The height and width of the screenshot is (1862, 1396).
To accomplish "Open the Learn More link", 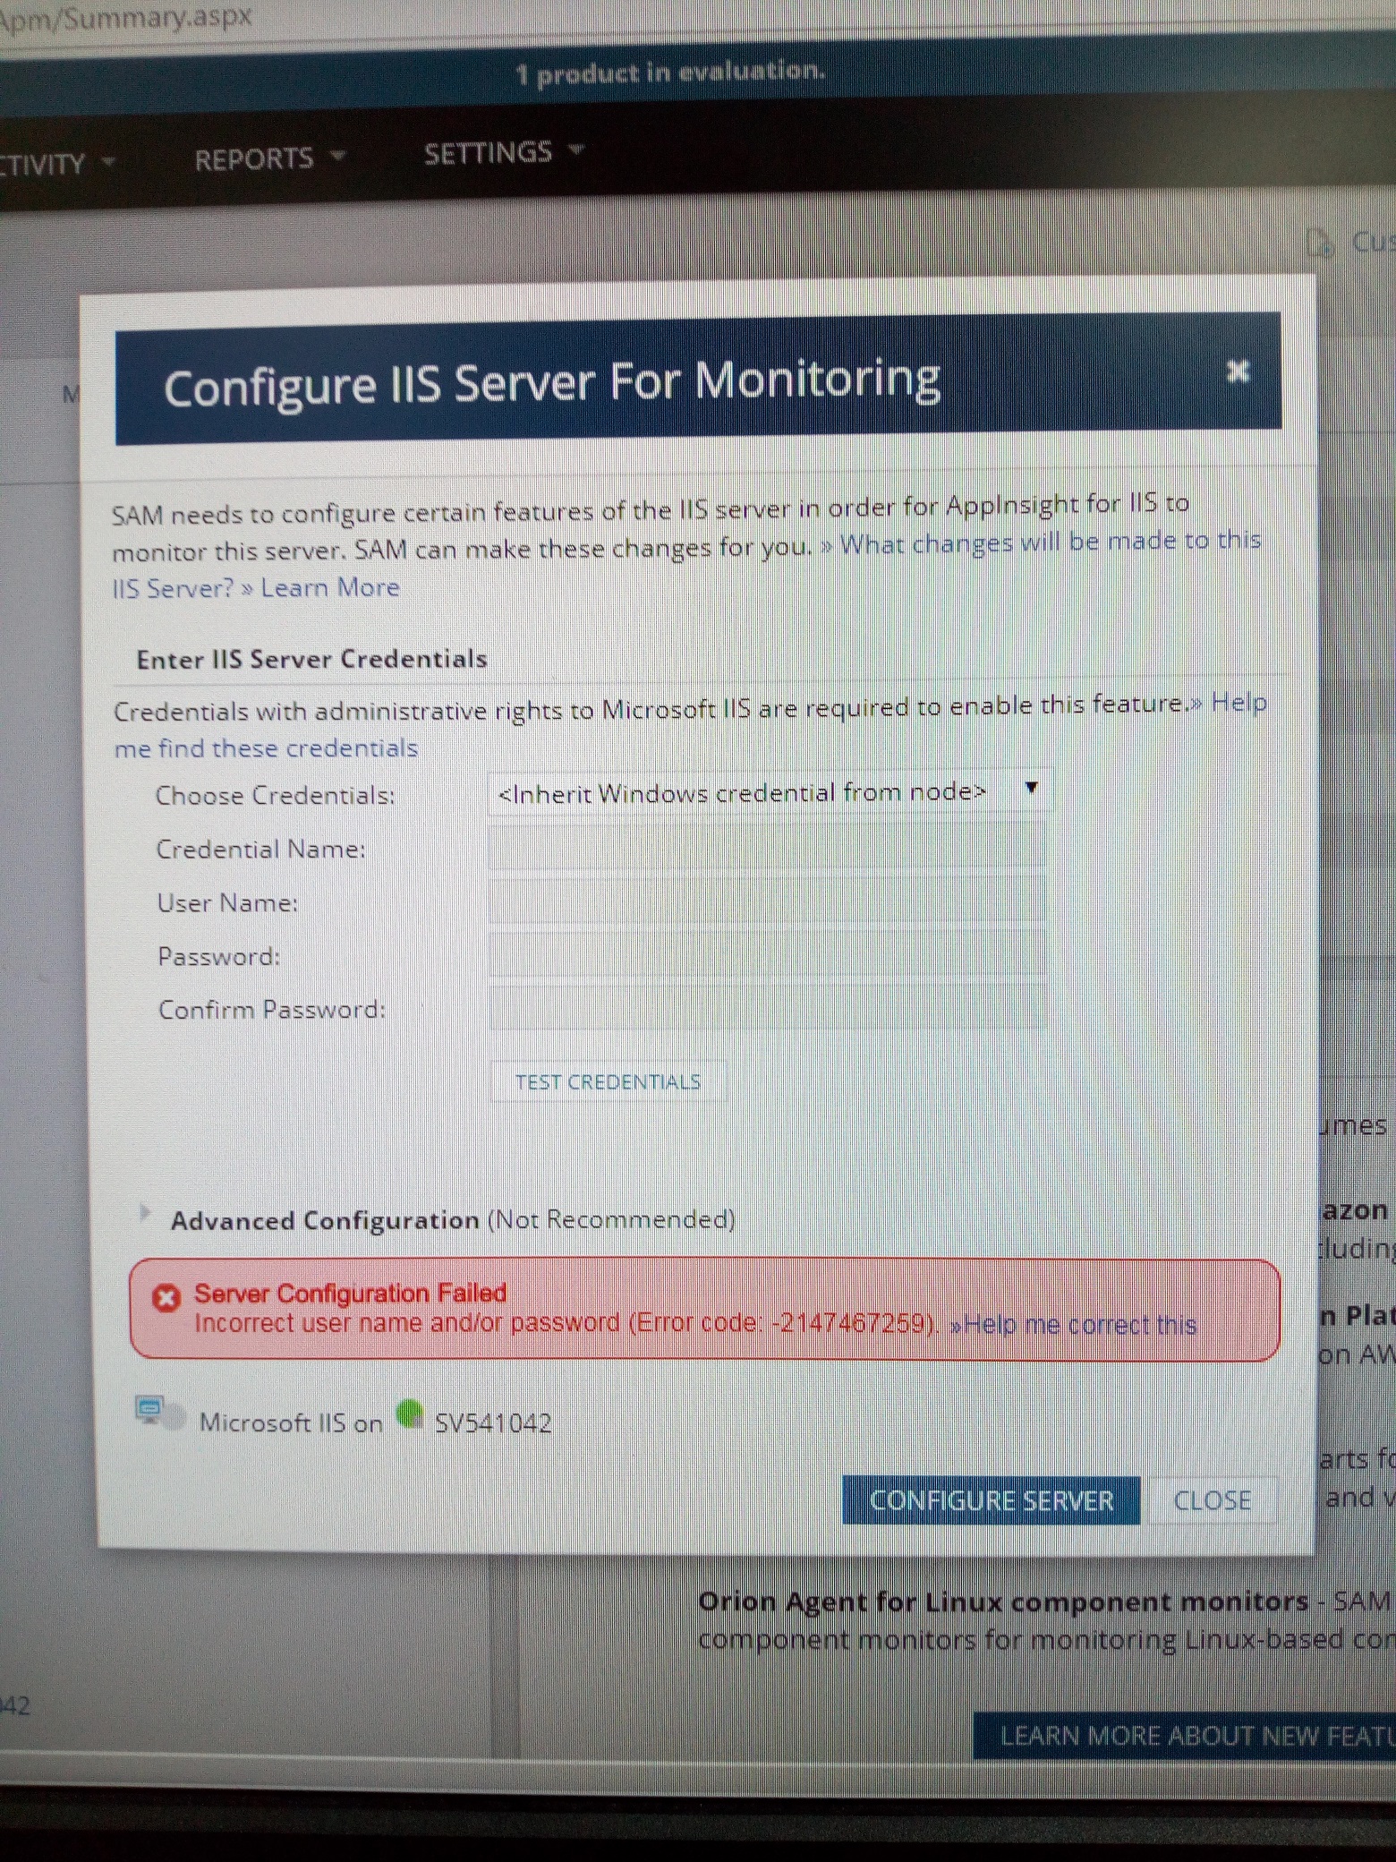I will [329, 588].
